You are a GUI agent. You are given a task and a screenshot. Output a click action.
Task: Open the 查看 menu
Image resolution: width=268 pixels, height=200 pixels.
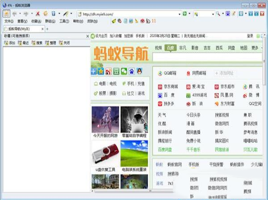coord(22,21)
